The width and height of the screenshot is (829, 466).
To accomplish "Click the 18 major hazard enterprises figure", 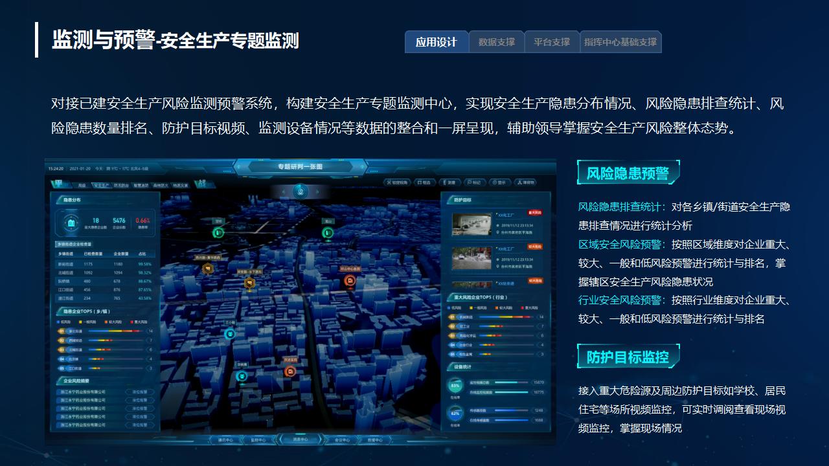I will 95,221.
